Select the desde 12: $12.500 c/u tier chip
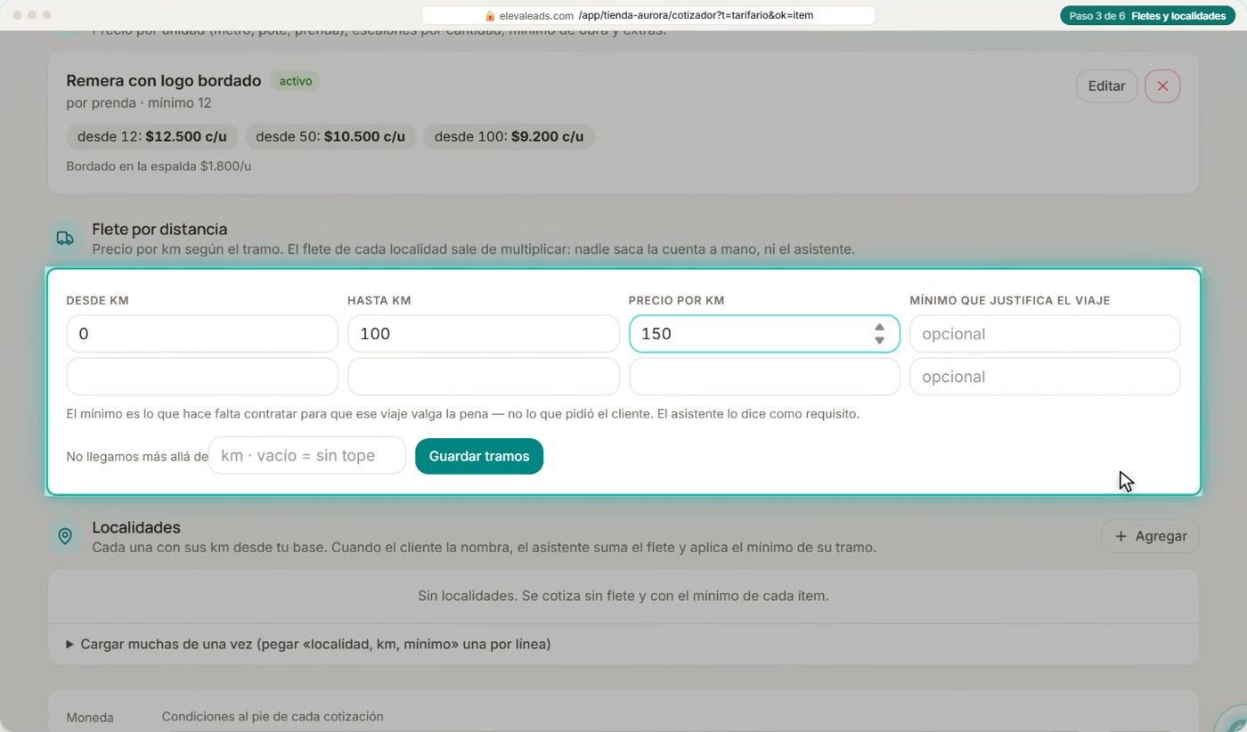 [152, 137]
